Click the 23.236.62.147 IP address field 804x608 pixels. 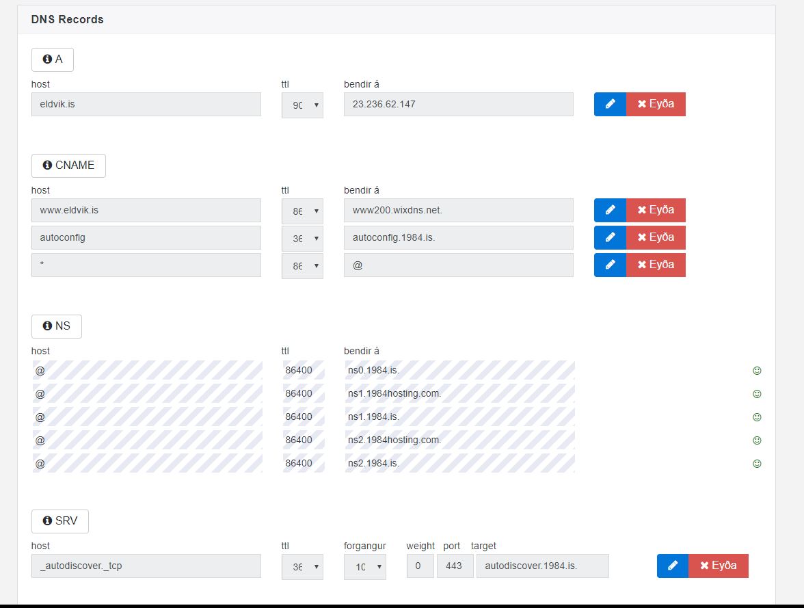(x=458, y=105)
